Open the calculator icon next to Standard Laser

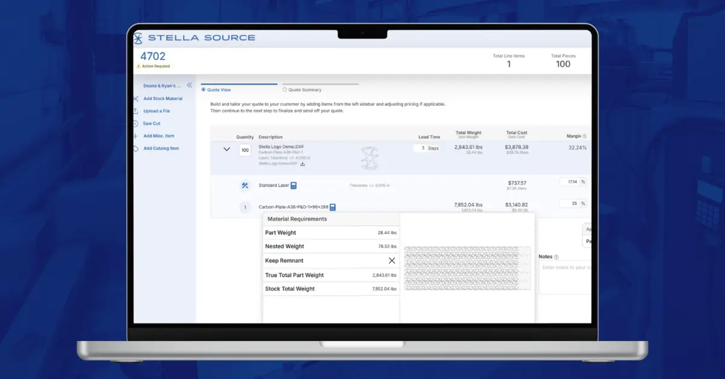294,185
